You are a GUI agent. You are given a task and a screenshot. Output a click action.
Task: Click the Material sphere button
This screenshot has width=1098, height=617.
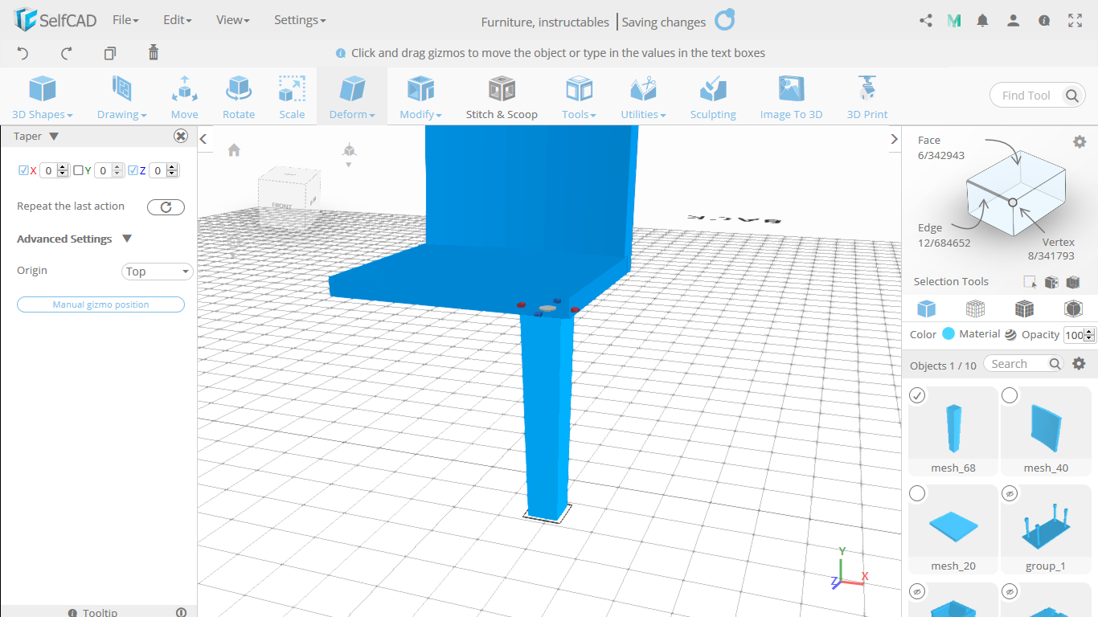point(1010,334)
